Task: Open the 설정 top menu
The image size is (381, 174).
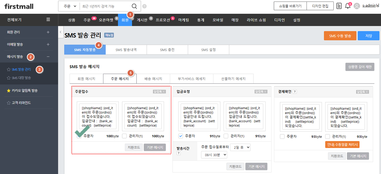Action: pyautogui.click(x=297, y=20)
